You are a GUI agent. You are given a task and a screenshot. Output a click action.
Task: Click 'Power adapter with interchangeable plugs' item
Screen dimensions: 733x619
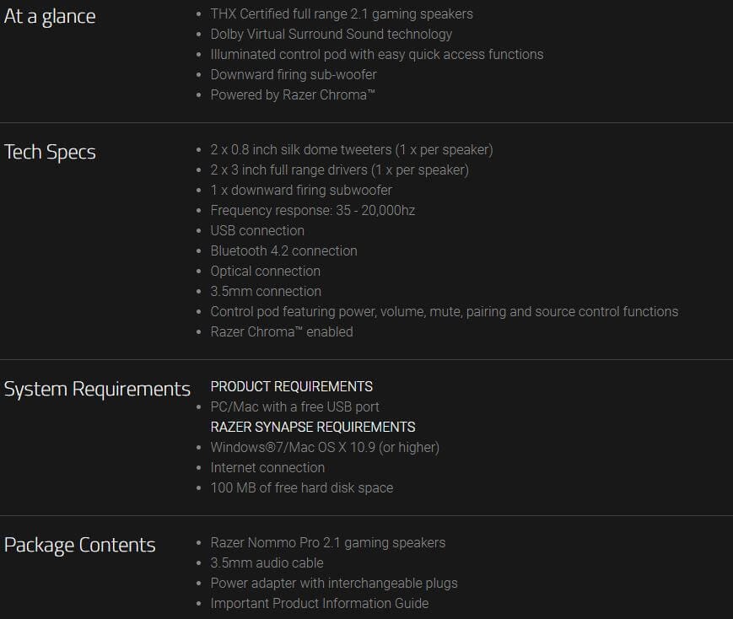pyautogui.click(x=333, y=583)
